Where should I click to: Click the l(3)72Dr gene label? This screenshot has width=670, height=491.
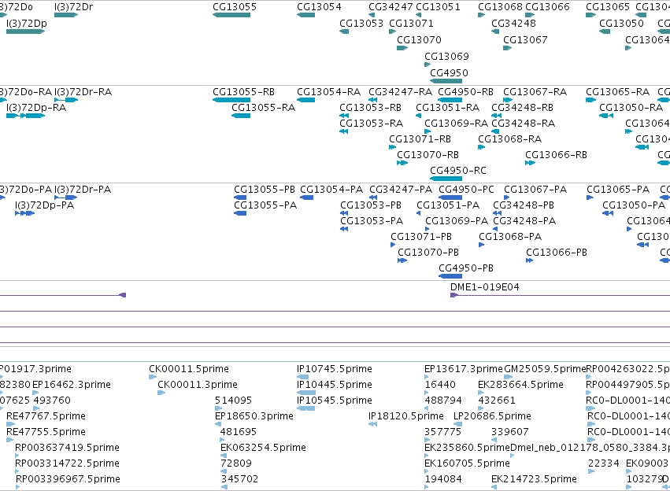pos(73,7)
